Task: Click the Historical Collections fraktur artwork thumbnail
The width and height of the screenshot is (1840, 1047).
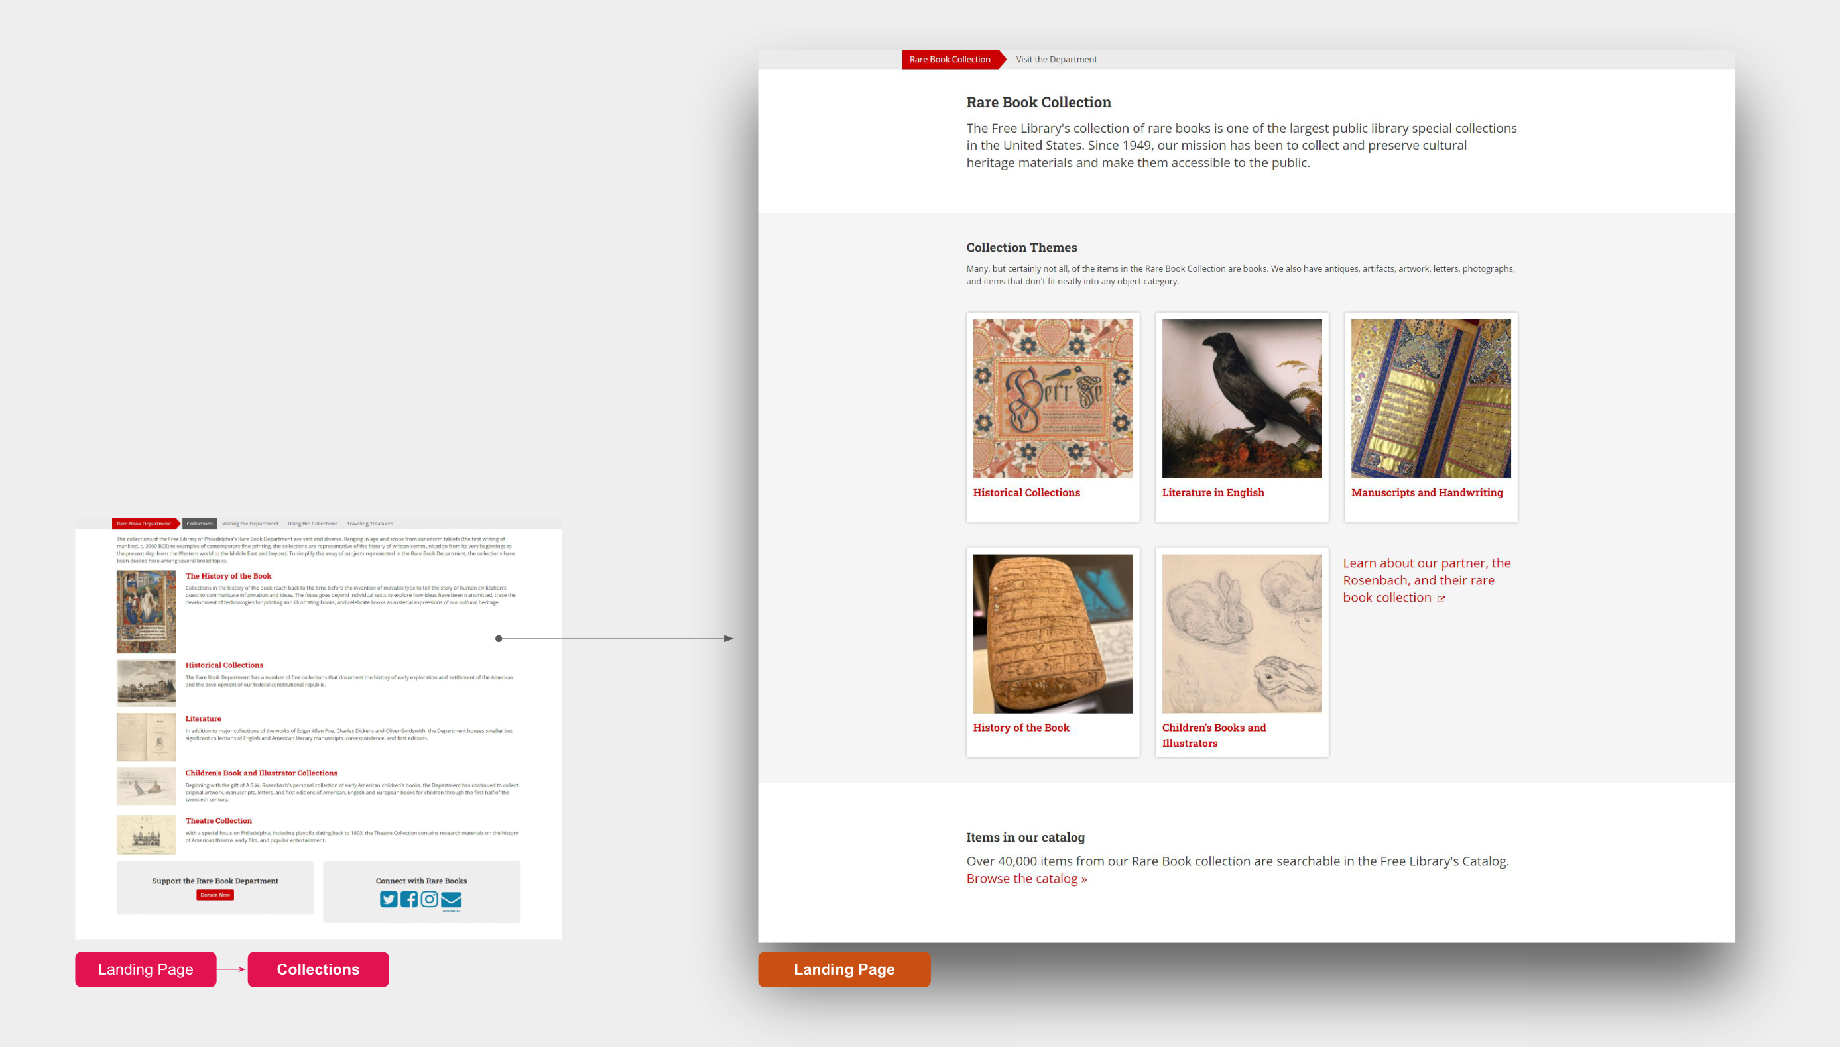Action: (x=1052, y=398)
